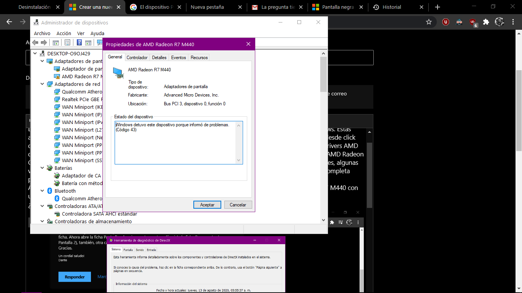The height and width of the screenshot is (293, 522).
Task: Switch to the Detalles tab
Action: (x=159, y=58)
